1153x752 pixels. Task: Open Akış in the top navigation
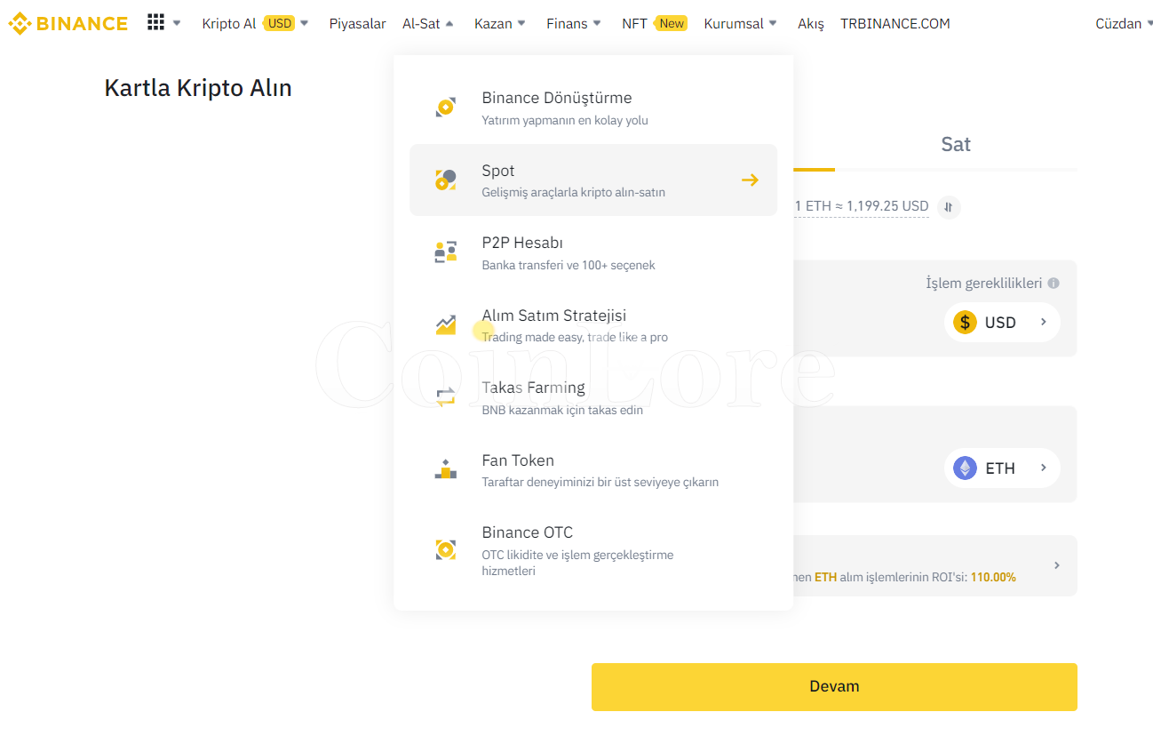point(811,23)
